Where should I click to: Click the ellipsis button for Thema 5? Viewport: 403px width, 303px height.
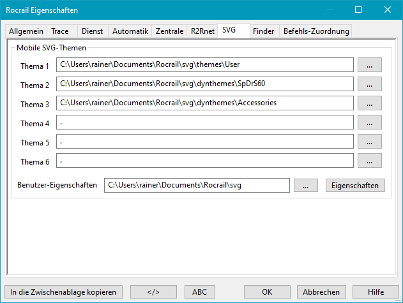370,142
